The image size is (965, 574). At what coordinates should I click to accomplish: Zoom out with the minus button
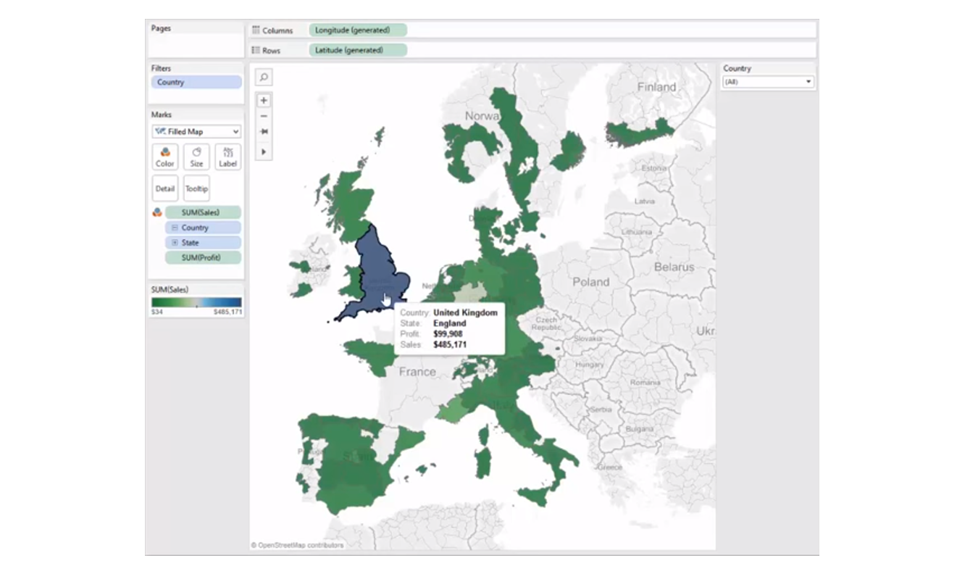[x=264, y=116]
